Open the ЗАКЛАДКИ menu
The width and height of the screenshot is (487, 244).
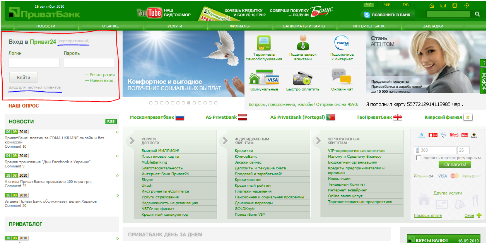[x=433, y=26]
